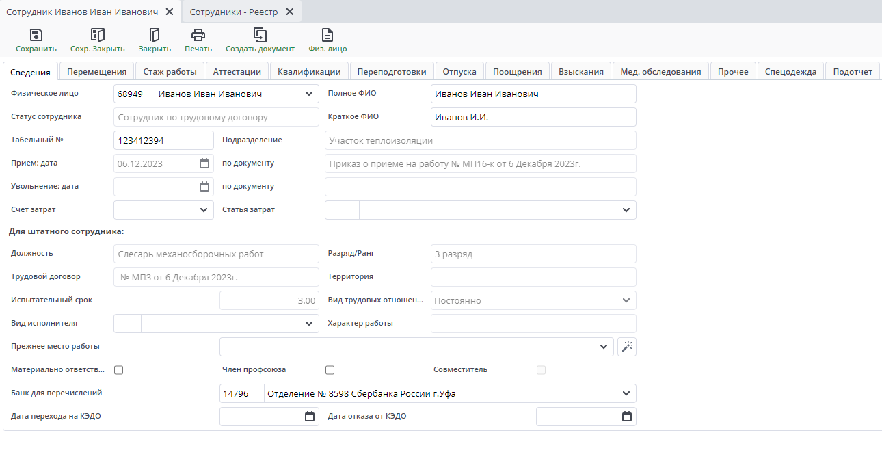Open the Спецодежда tab
The image size is (882, 459).
tap(790, 72)
